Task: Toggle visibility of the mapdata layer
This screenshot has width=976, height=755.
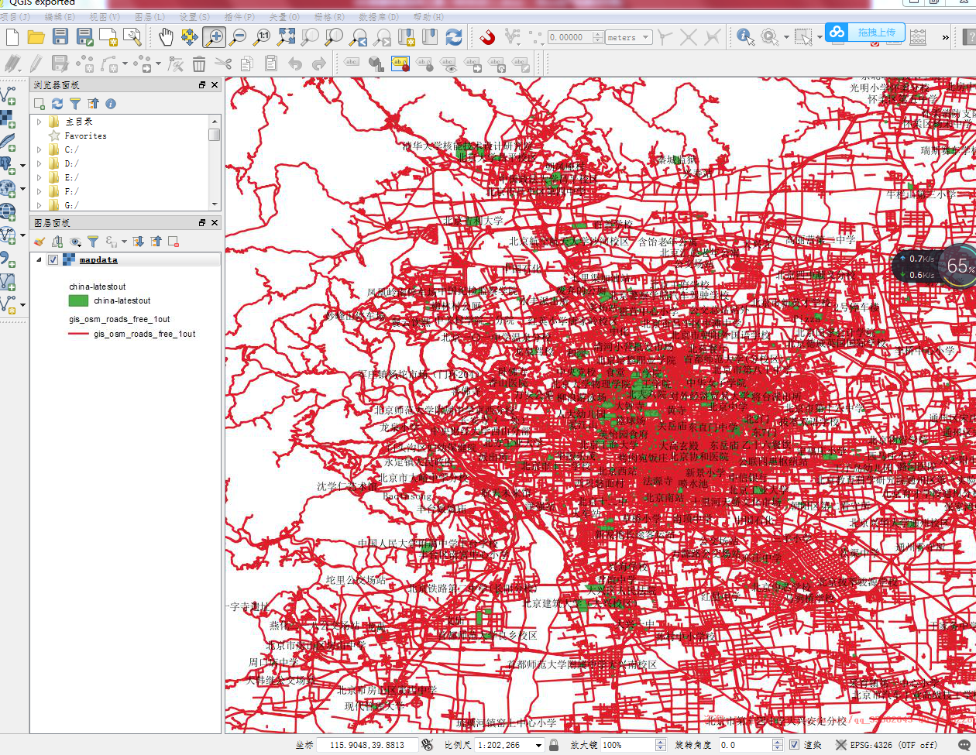Action: (52, 259)
